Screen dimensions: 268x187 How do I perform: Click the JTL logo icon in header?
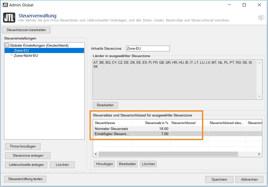pyautogui.click(x=9, y=18)
